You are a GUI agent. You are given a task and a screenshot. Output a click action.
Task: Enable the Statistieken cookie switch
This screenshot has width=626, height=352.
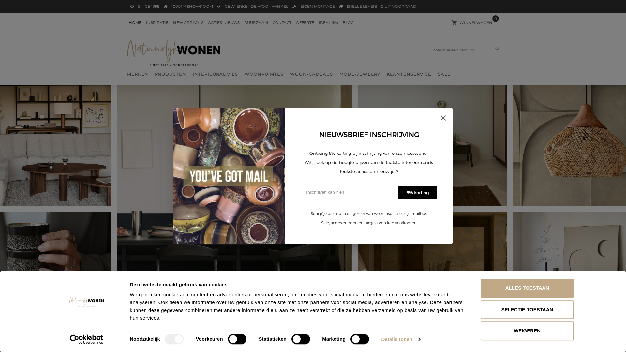(x=301, y=339)
